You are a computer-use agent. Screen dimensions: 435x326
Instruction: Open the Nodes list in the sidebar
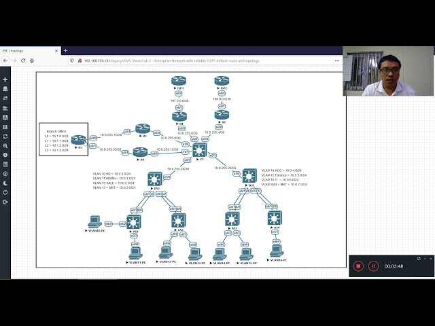click(x=5, y=89)
